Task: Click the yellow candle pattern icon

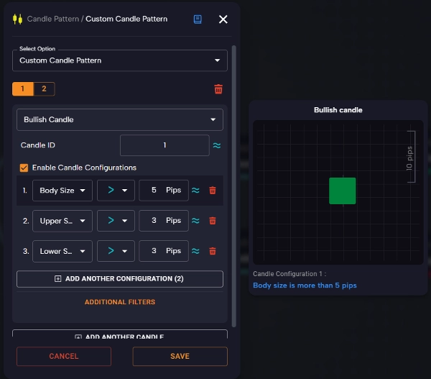Action: point(17,19)
